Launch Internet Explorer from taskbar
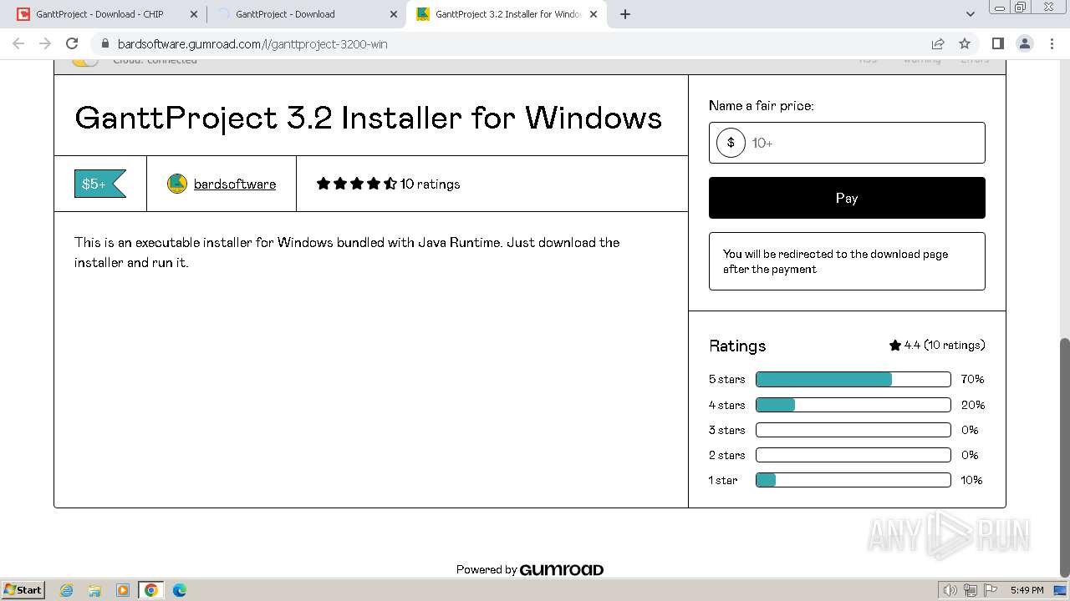 point(66,589)
